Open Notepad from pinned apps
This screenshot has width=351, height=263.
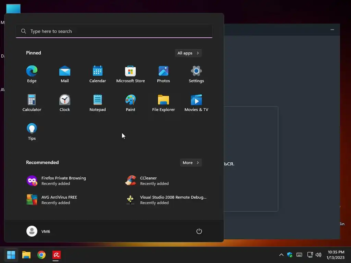(98, 103)
